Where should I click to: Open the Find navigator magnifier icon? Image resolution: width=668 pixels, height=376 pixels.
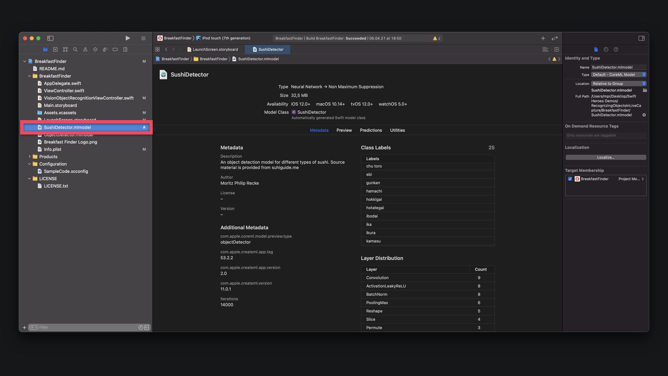coord(75,49)
